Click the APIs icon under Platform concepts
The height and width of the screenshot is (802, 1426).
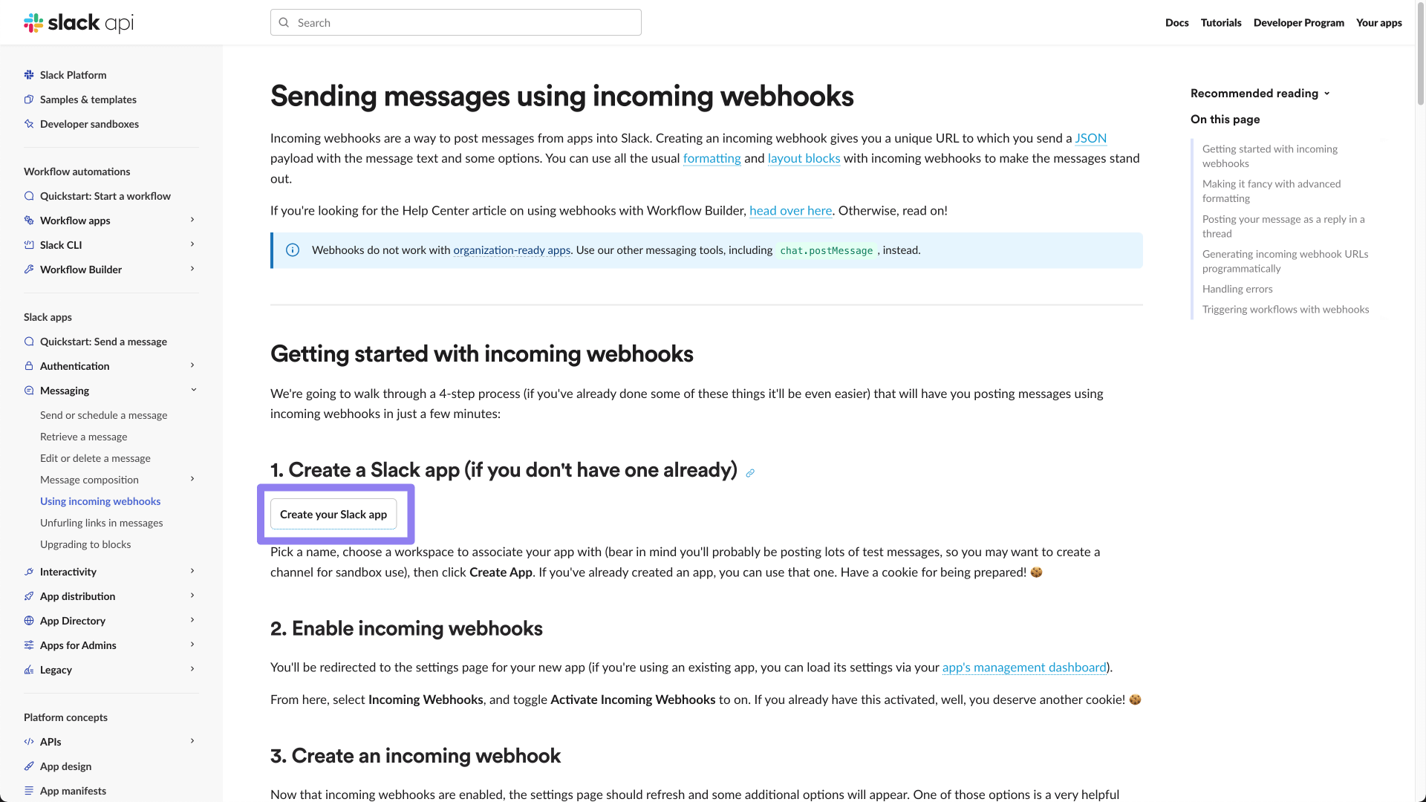28,741
